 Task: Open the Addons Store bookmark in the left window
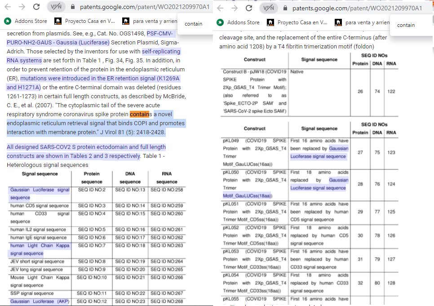(x=26, y=22)
